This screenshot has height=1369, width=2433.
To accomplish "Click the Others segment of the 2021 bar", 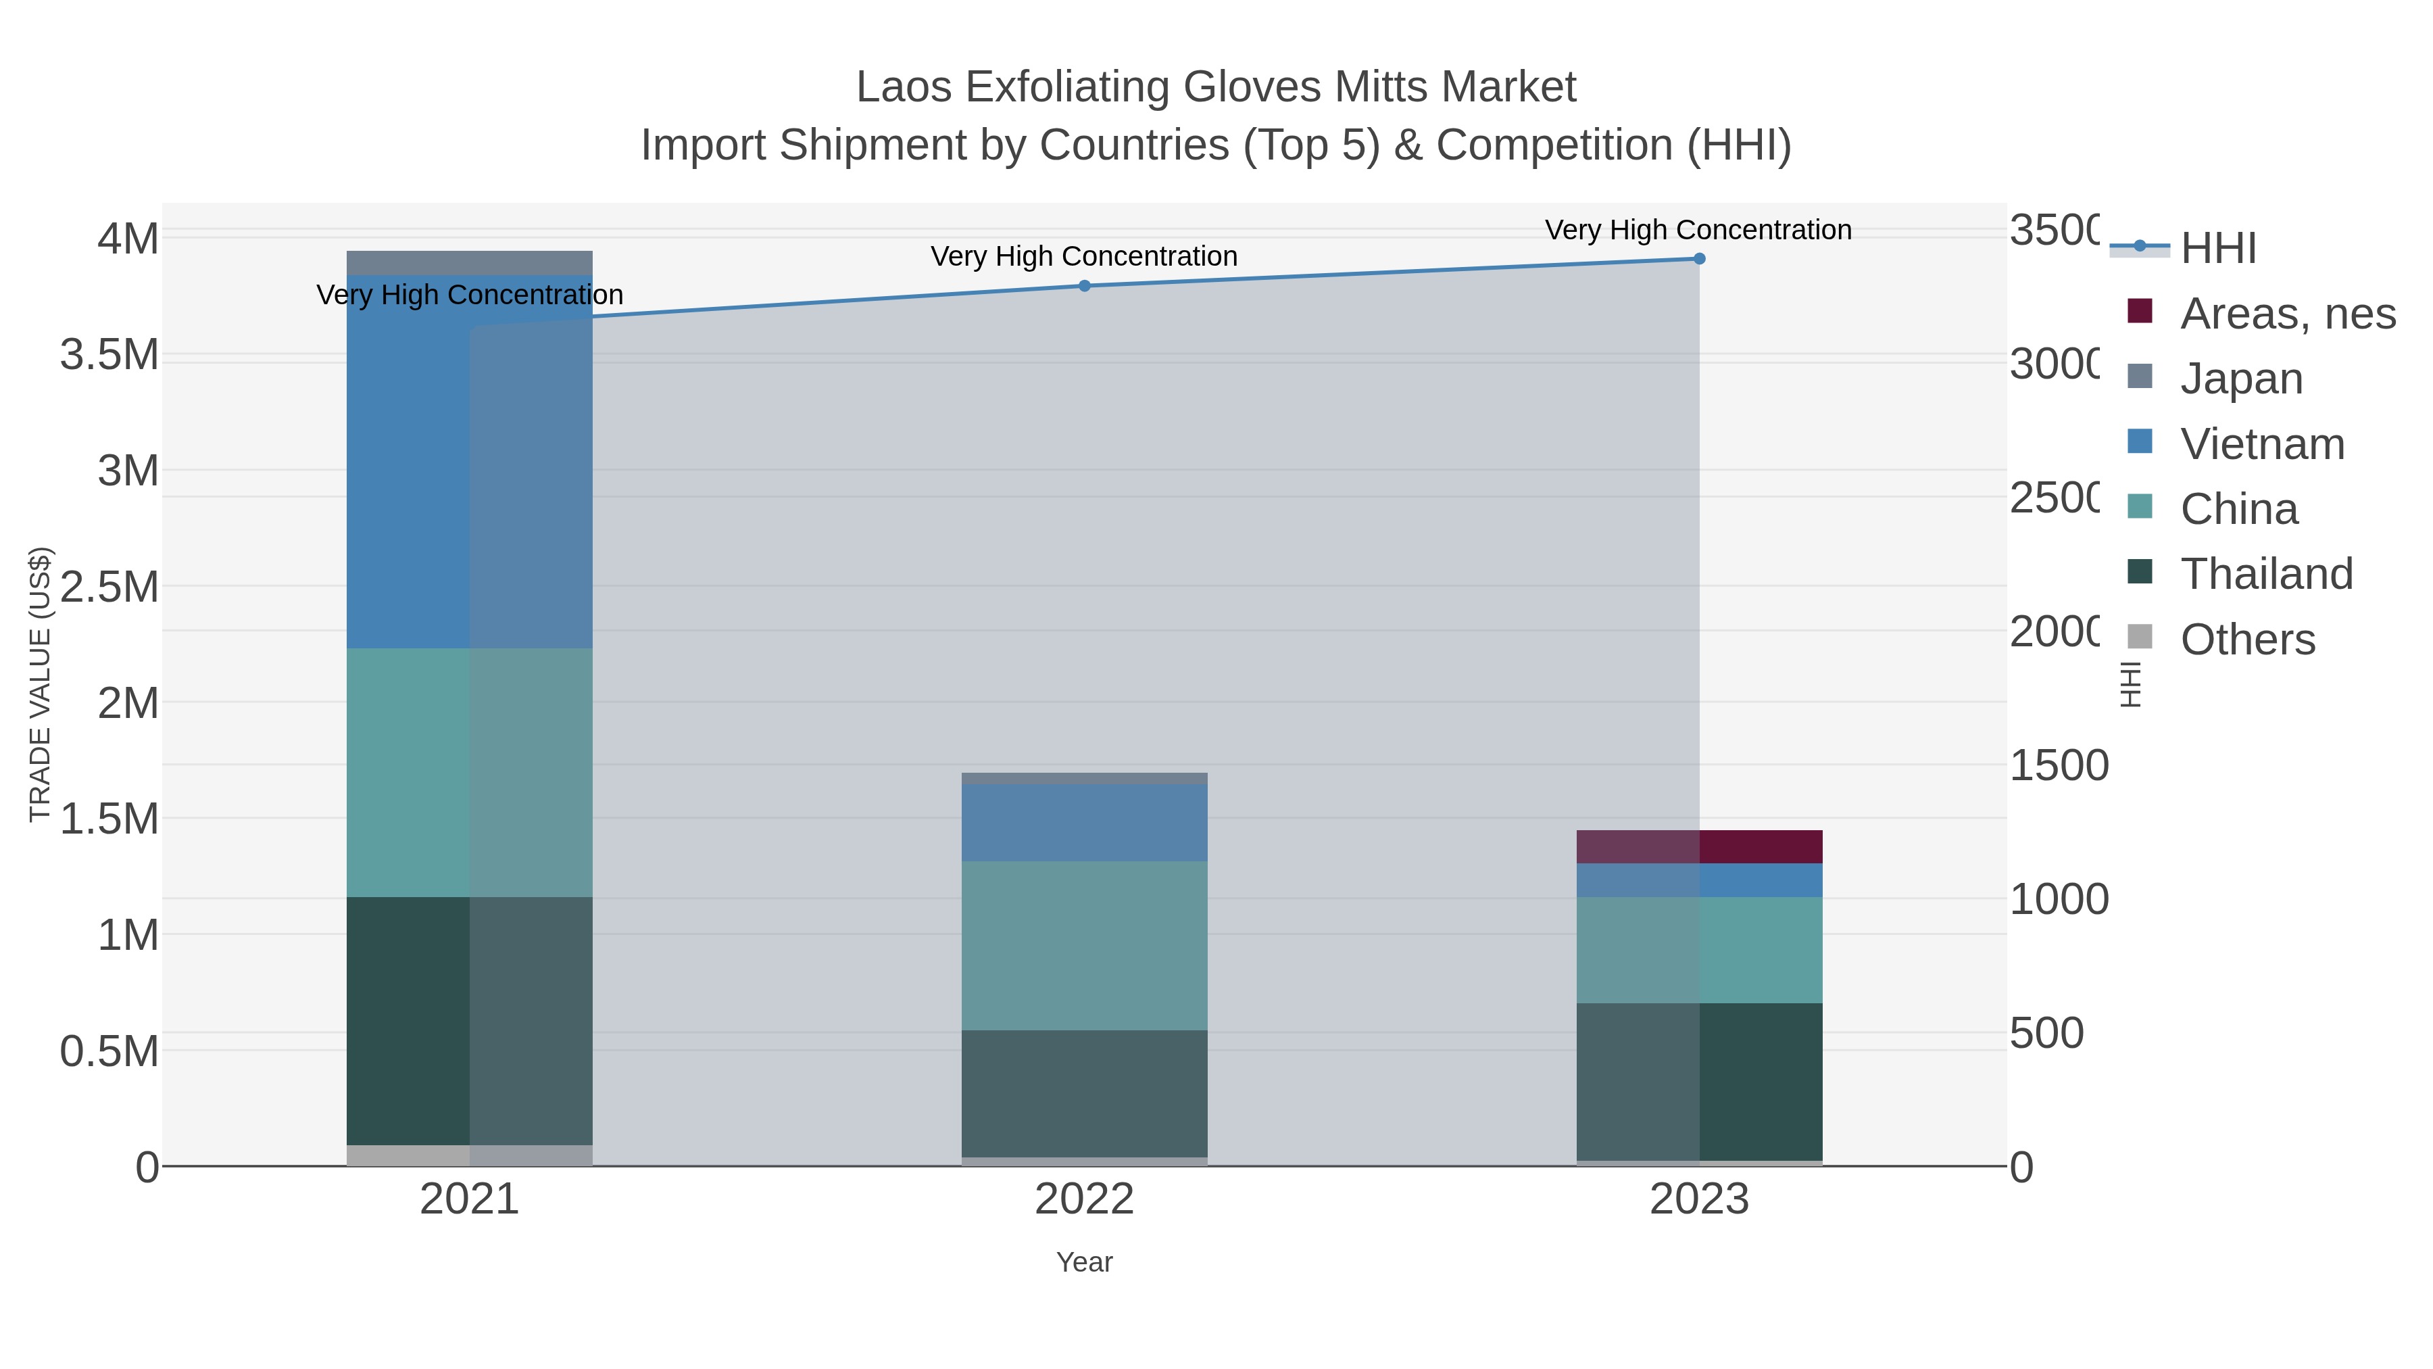I will (470, 1155).
